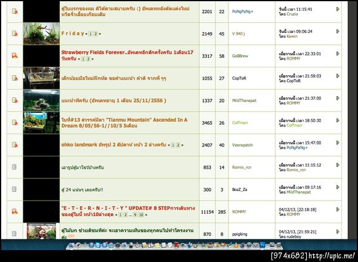Click last-post arrow in the BozZ_Za row

point(338,187)
